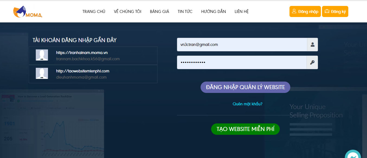Click the MOMA logo
367x158 pixels.
tap(27, 11)
